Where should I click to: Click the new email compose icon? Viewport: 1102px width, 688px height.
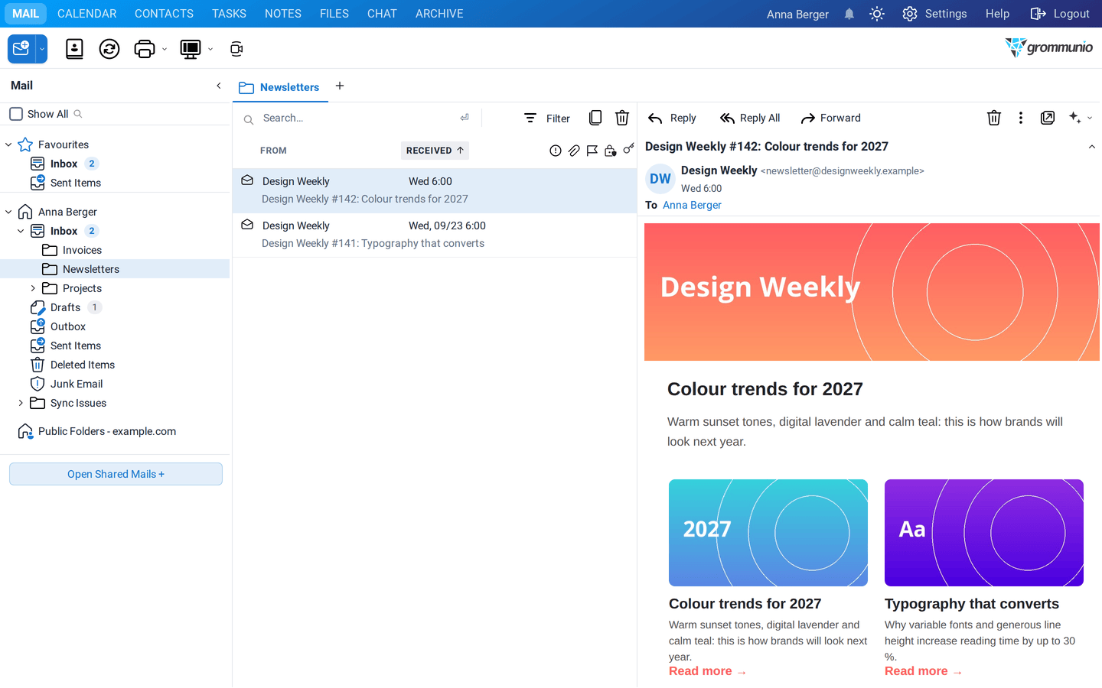[x=21, y=49]
